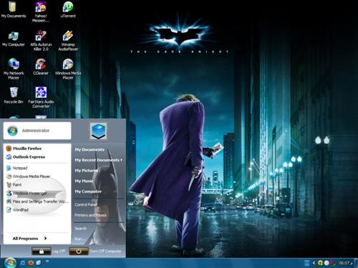The width and height of the screenshot is (358, 268).
Task: Open WordPad from the Start menu
Action: coord(37,210)
